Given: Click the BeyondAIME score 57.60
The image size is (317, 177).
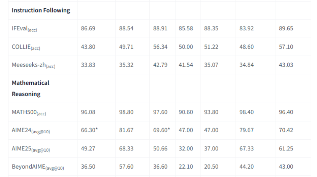Looking at the screenshot, I should coord(126,167).
